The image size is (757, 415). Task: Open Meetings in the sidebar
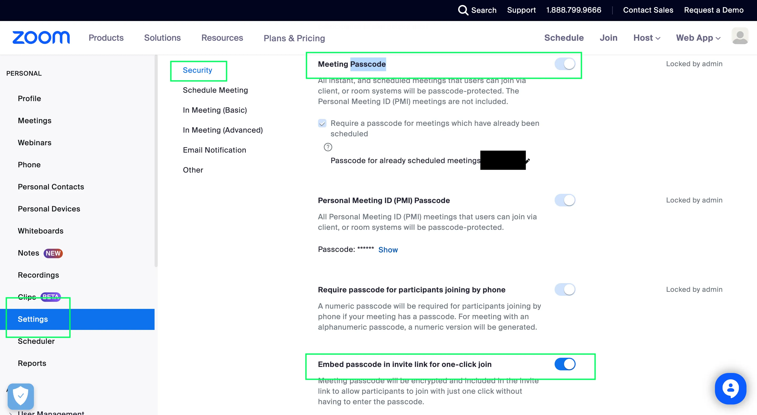pyautogui.click(x=35, y=121)
